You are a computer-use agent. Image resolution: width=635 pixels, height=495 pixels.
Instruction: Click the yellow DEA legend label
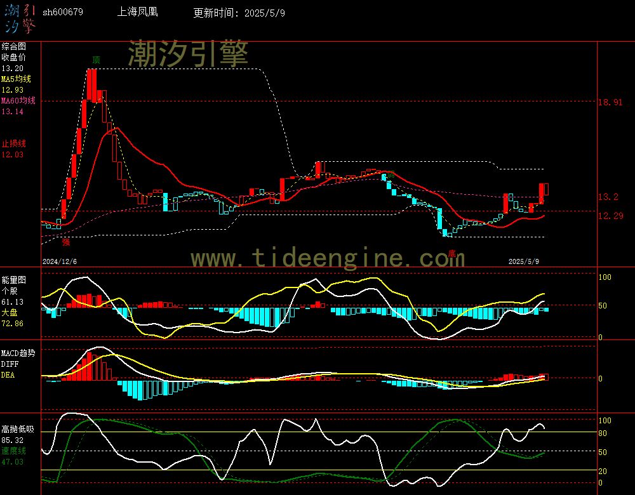pos(8,375)
